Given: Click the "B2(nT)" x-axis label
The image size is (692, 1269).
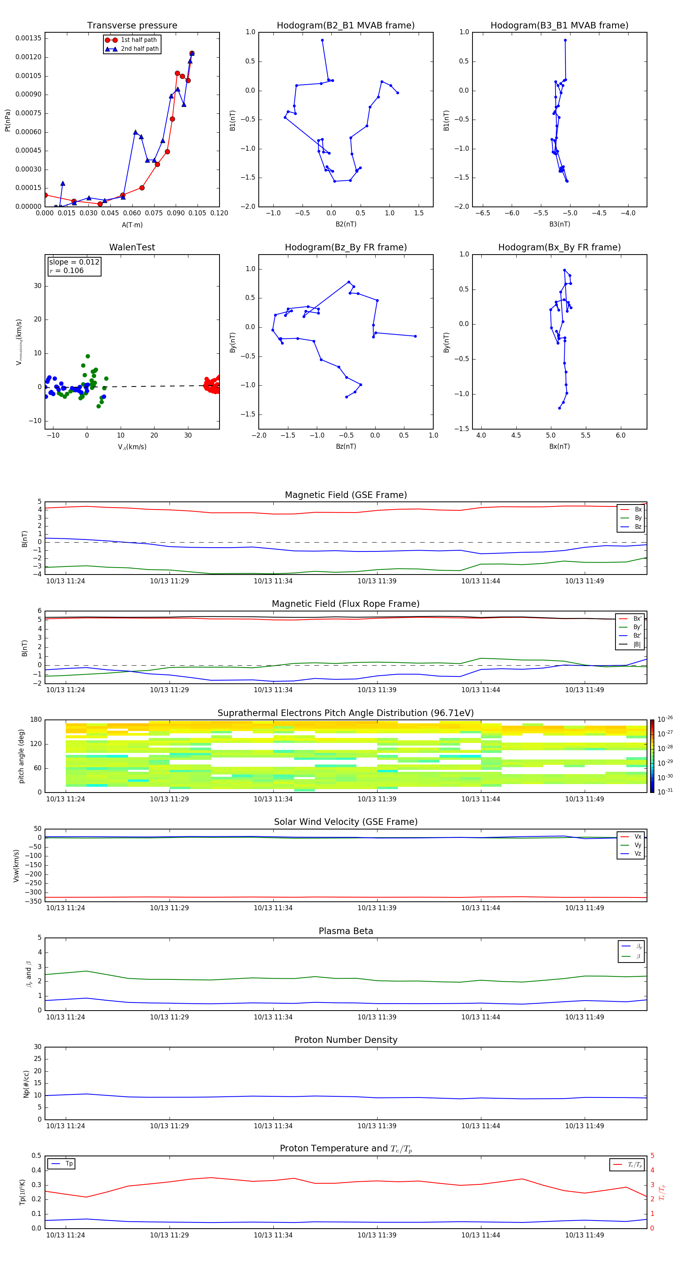Looking at the screenshot, I should [346, 224].
